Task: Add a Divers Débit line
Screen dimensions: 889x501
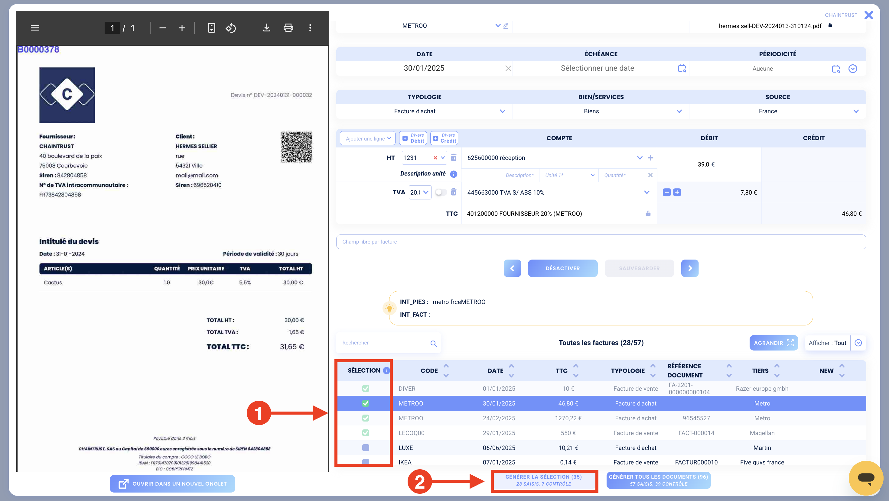Action: click(413, 138)
